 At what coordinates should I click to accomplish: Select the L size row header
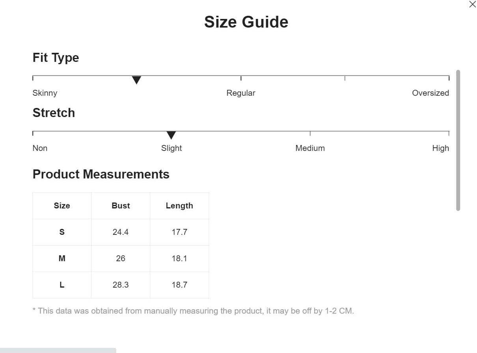point(62,285)
